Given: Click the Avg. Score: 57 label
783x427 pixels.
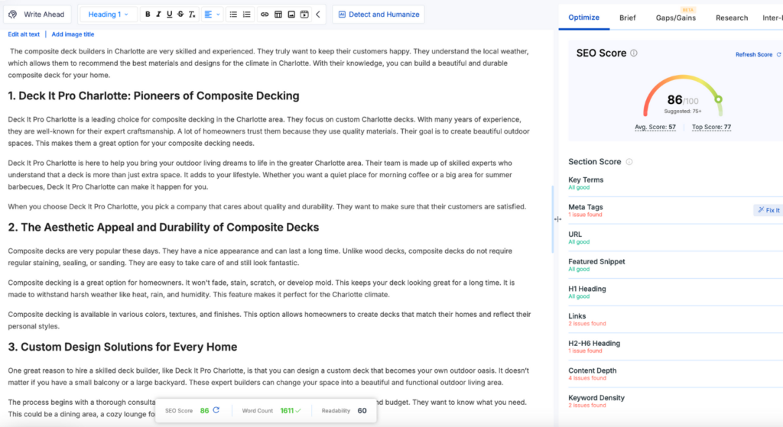Looking at the screenshot, I should pyautogui.click(x=655, y=128).
